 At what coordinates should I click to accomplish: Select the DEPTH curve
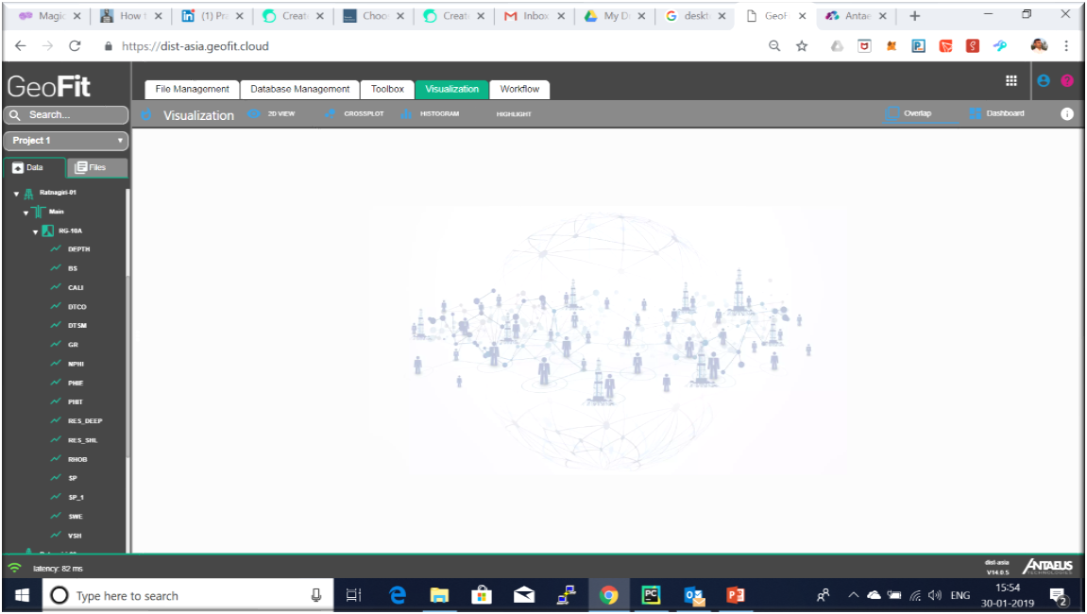pyautogui.click(x=78, y=249)
